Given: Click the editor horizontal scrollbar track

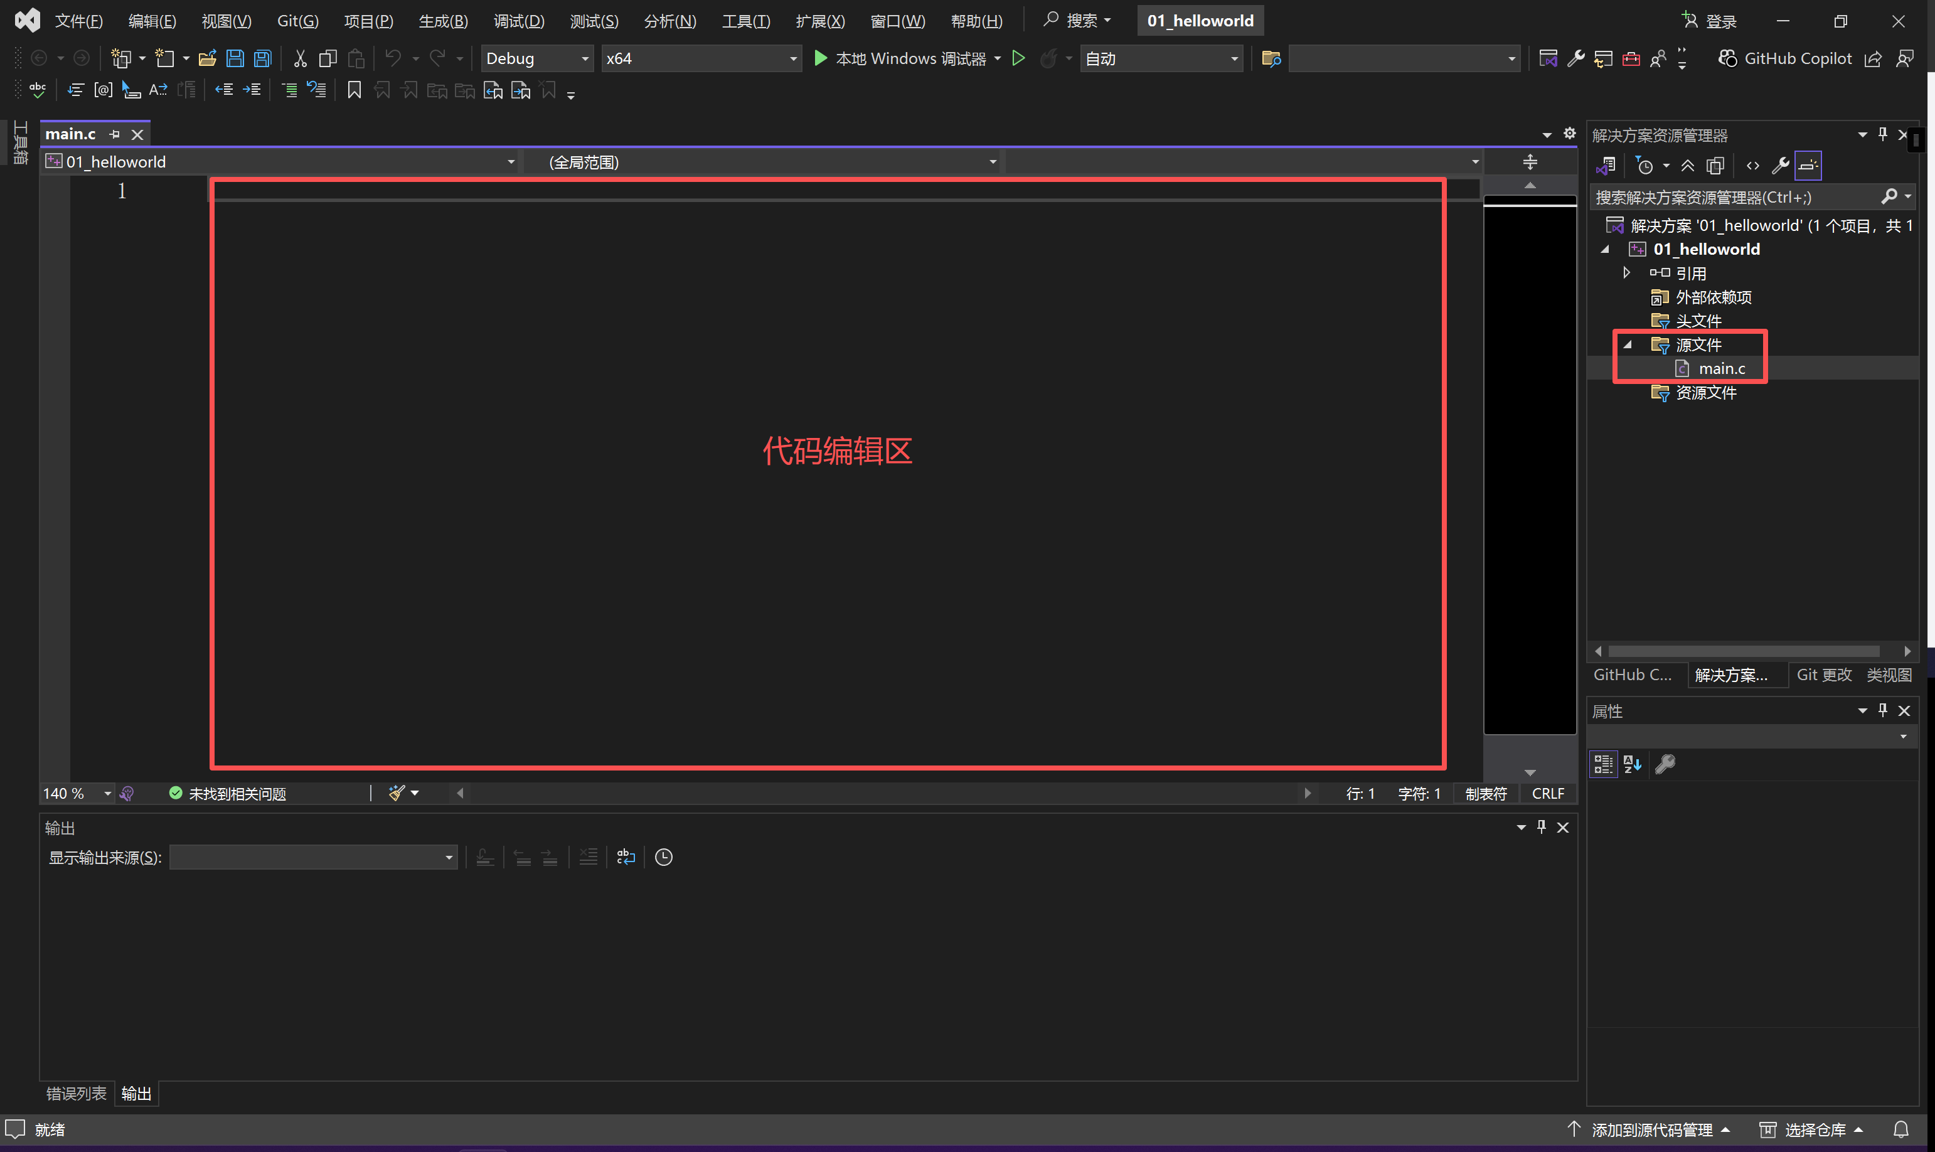Looking at the screenshot, I should 883,793.
